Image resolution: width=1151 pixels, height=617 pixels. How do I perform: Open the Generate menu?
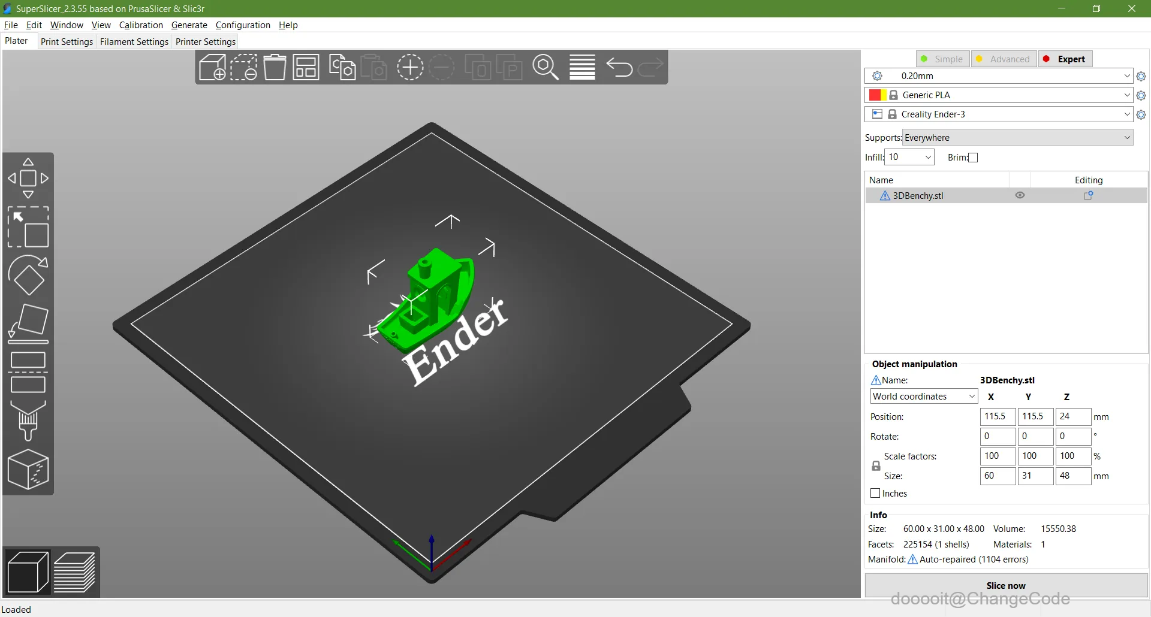point(189,25)
